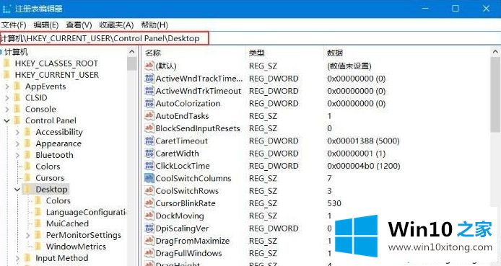Image resolution: width=501 pixels, height=266 pixels.
Task: Select the Desktop key in tree
Action: click(51, 190)
